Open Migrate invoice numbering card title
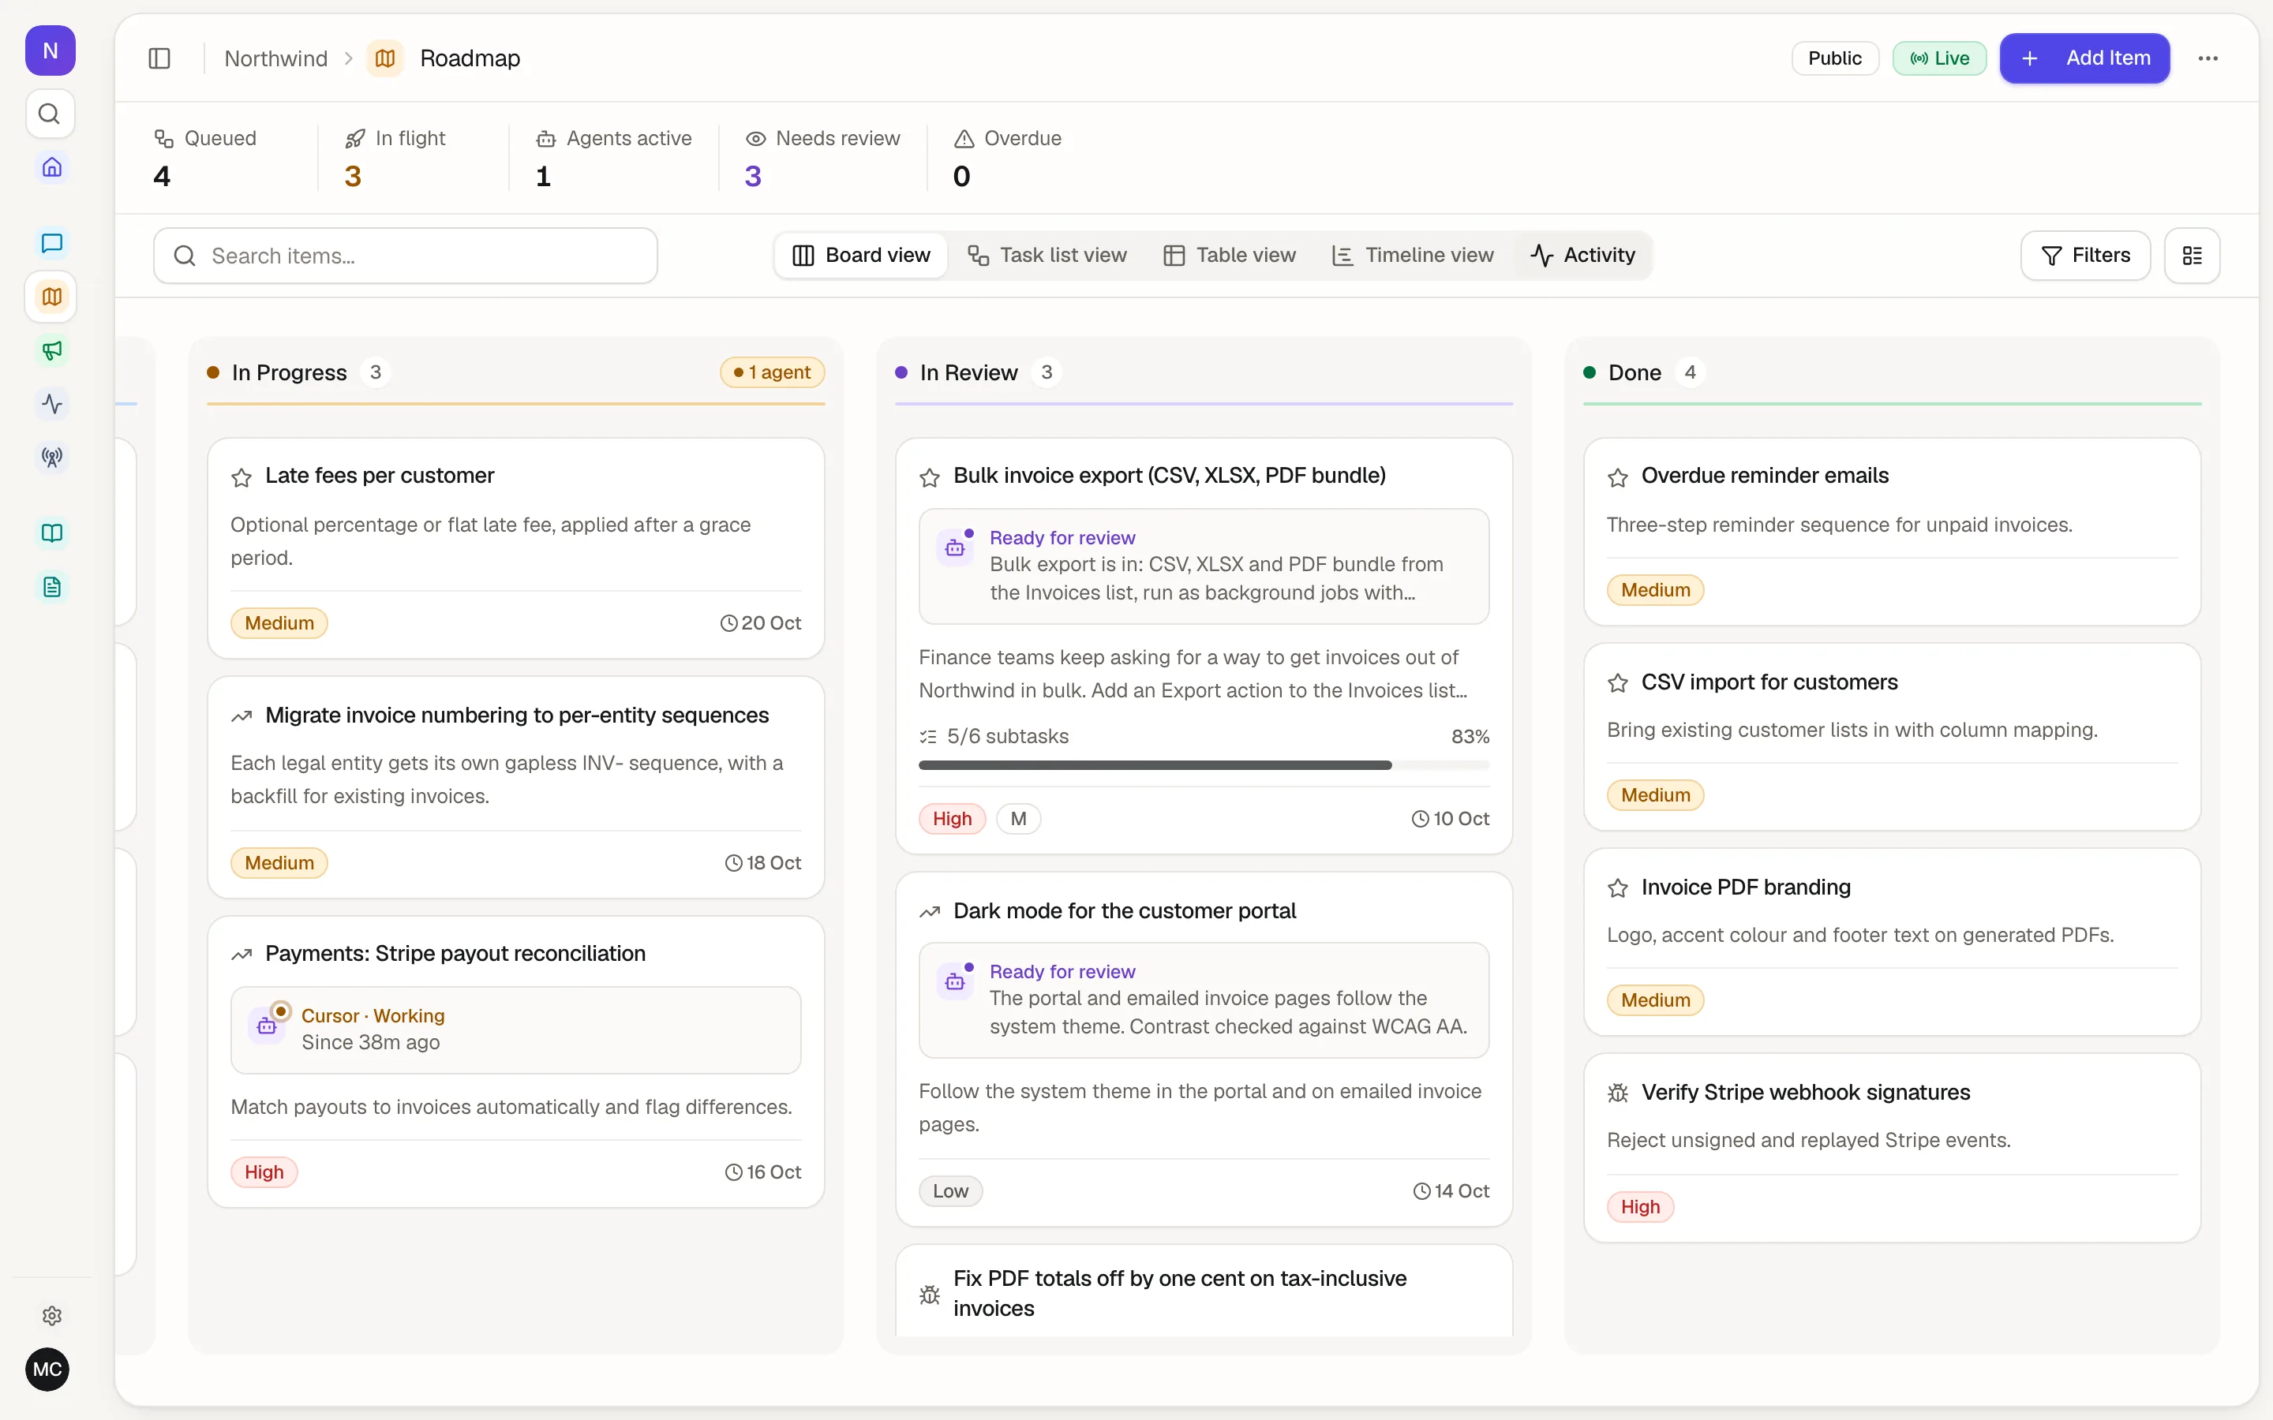 (517, 716)
